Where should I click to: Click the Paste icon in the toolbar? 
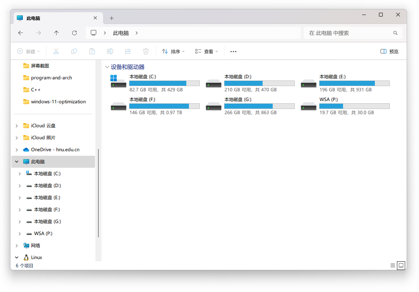(92, 51)
